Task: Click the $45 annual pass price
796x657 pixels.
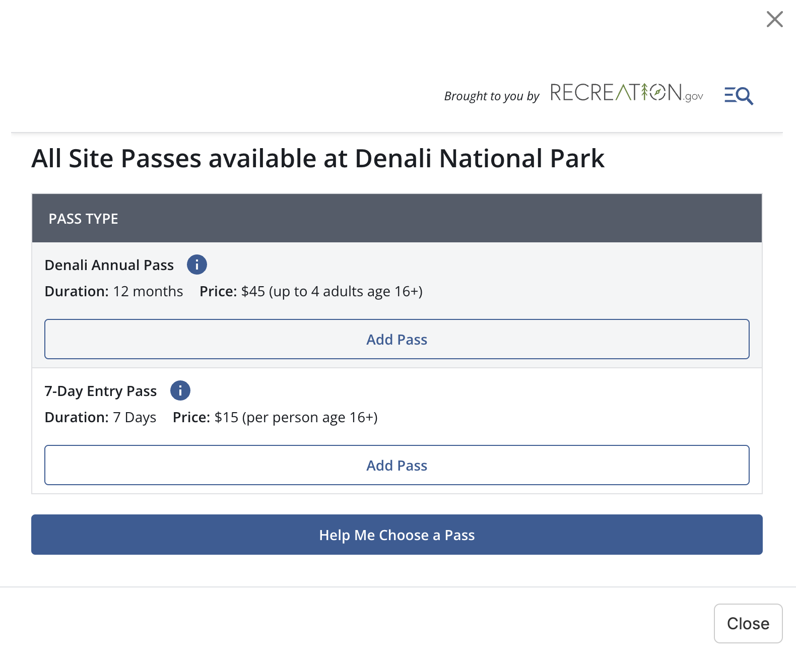Action: coord(253,291)
